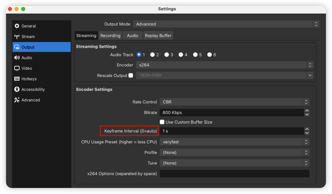Open General settings gear icon

(x=17, y=26)
